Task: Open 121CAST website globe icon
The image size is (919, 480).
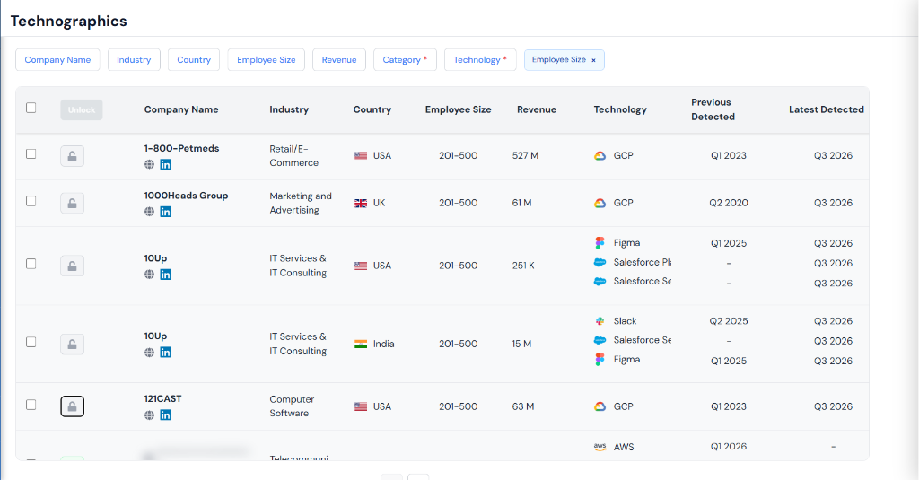Action: (150, 415)
